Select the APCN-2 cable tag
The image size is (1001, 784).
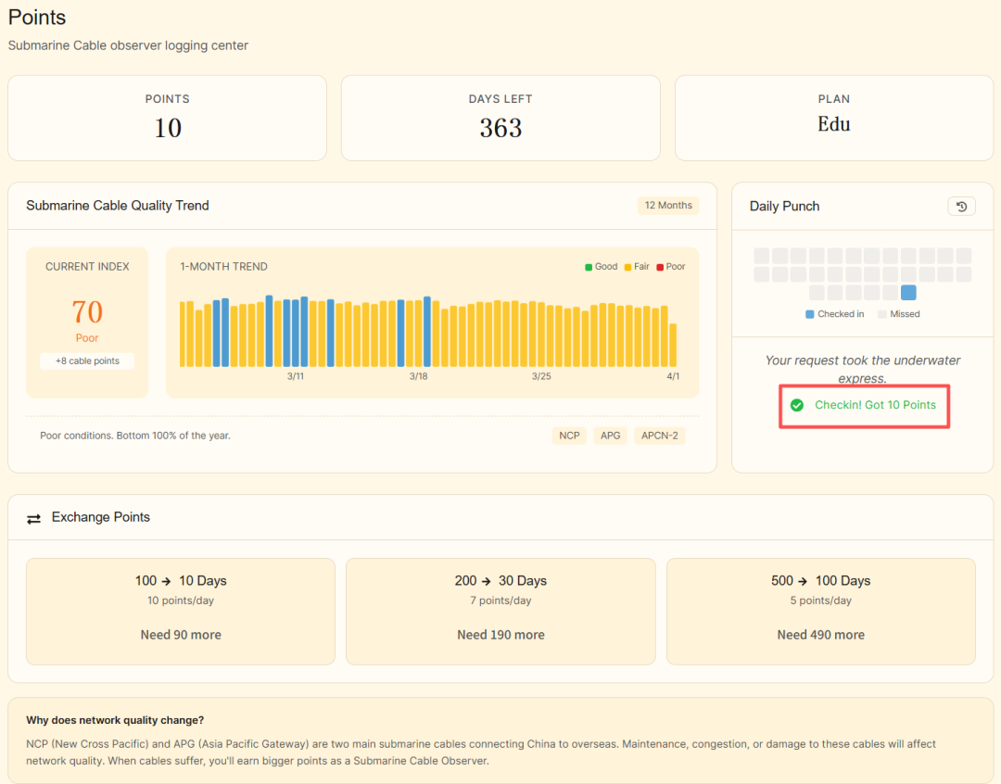(659, 436)
